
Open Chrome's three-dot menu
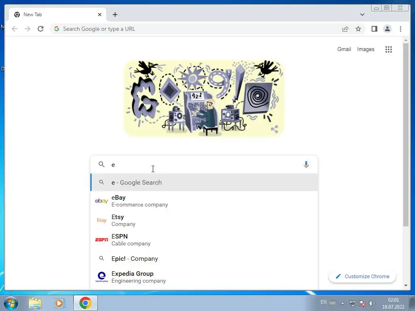(x=400, y=29)
